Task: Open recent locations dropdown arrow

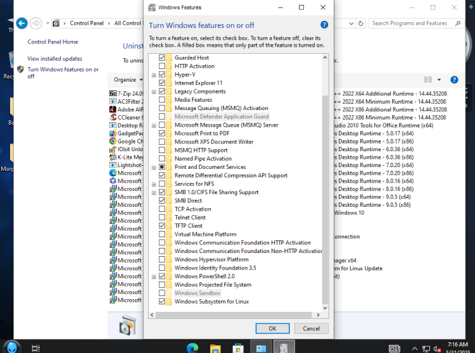Action: click(47, 23)
